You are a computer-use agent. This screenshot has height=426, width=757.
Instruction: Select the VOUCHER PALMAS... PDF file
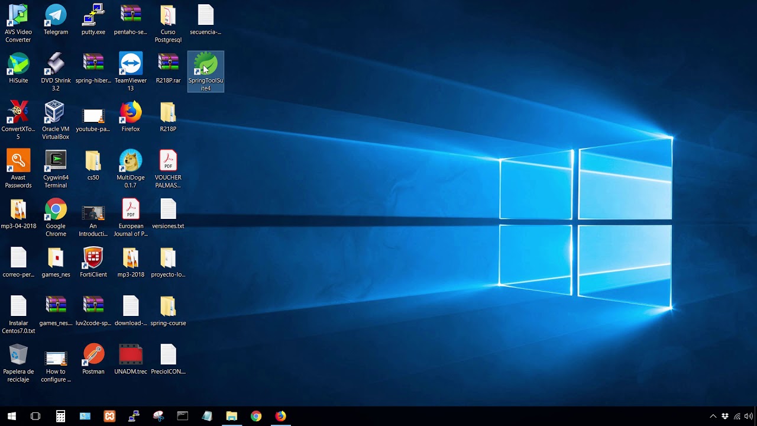tap(168, 169)
